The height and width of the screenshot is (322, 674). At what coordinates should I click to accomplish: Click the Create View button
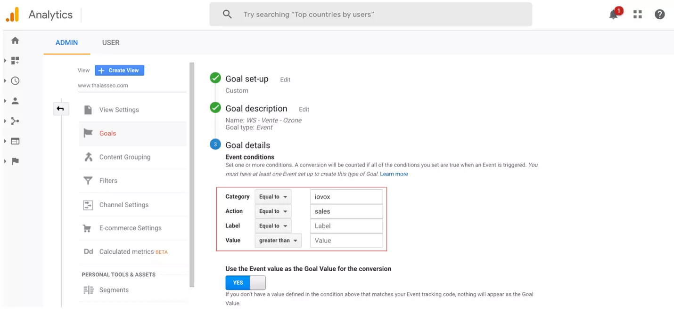click(x=119, y=70)
